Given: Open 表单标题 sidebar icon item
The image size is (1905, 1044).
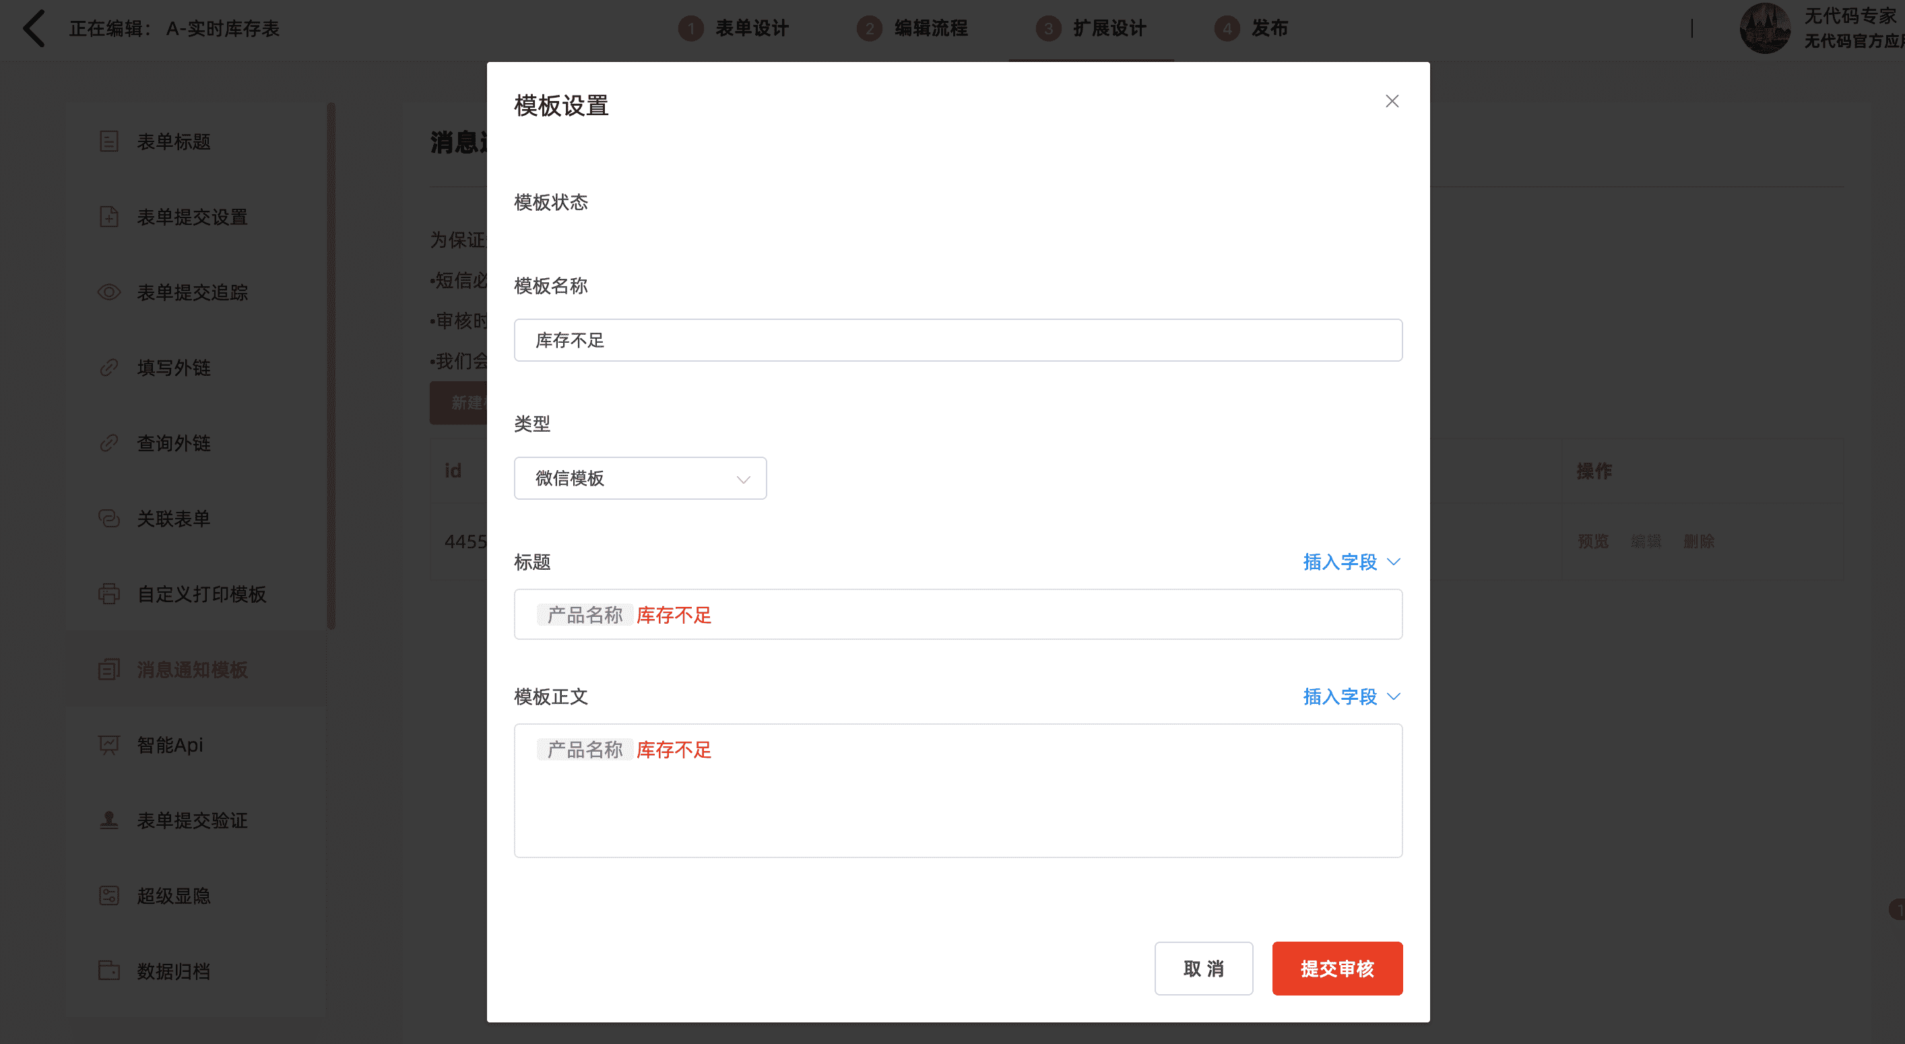Looking at the screenshot, I should [x=108, y=141].
